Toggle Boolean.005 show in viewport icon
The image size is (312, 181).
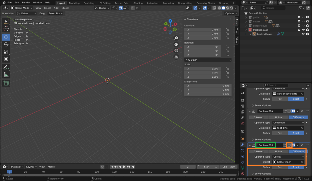(289, 145)
